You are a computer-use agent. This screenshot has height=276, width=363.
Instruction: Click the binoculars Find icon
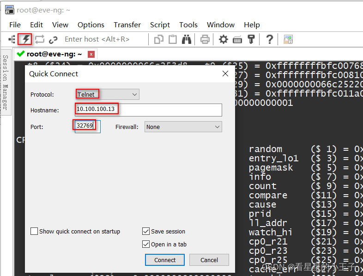[x=187, y=39]
